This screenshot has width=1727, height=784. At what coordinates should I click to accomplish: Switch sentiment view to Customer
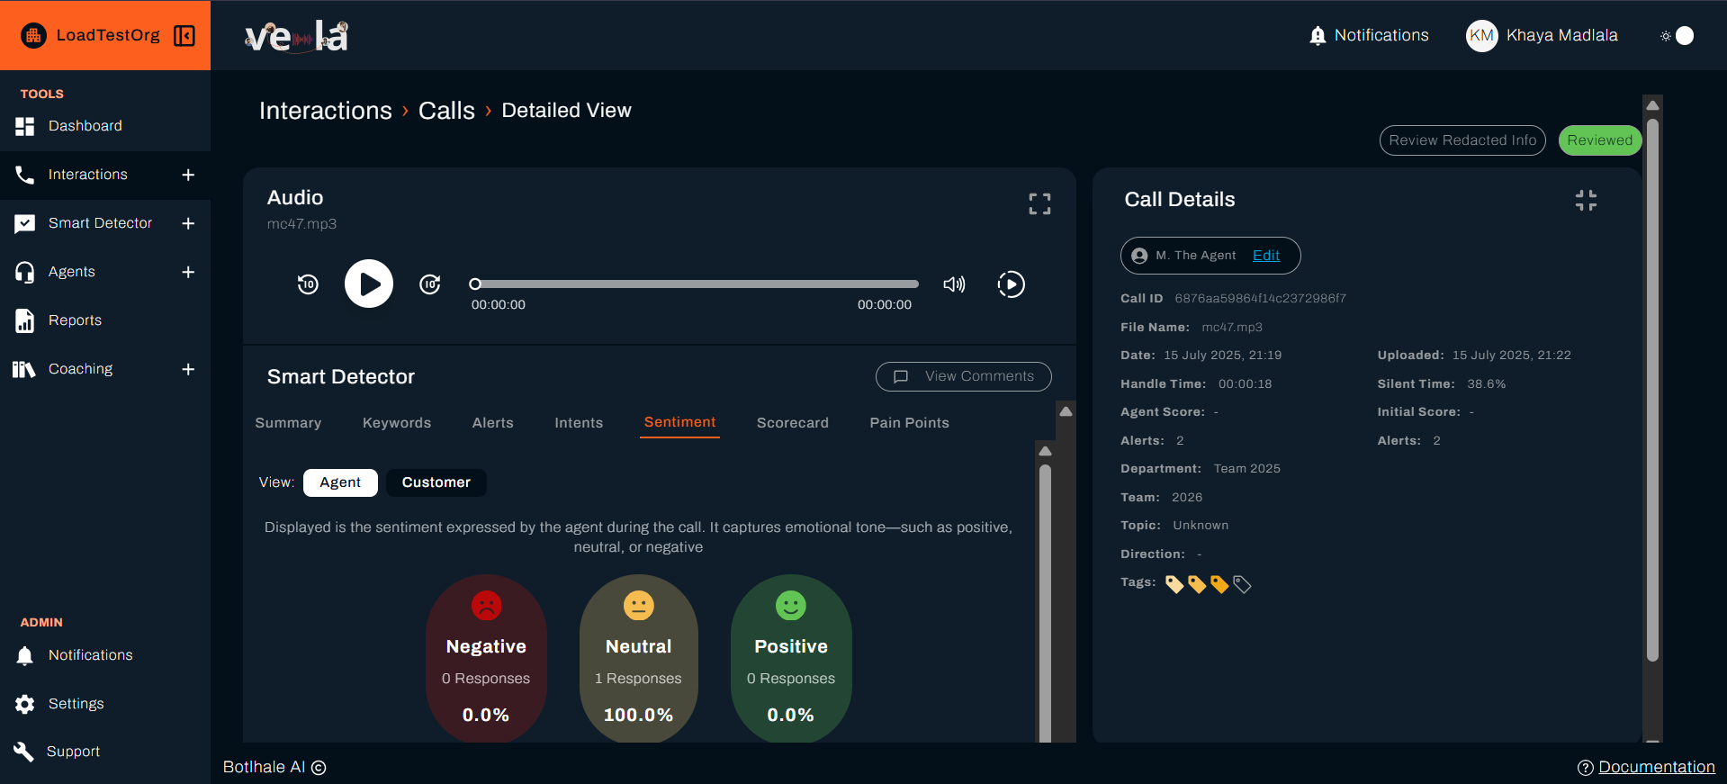point(436,482)
